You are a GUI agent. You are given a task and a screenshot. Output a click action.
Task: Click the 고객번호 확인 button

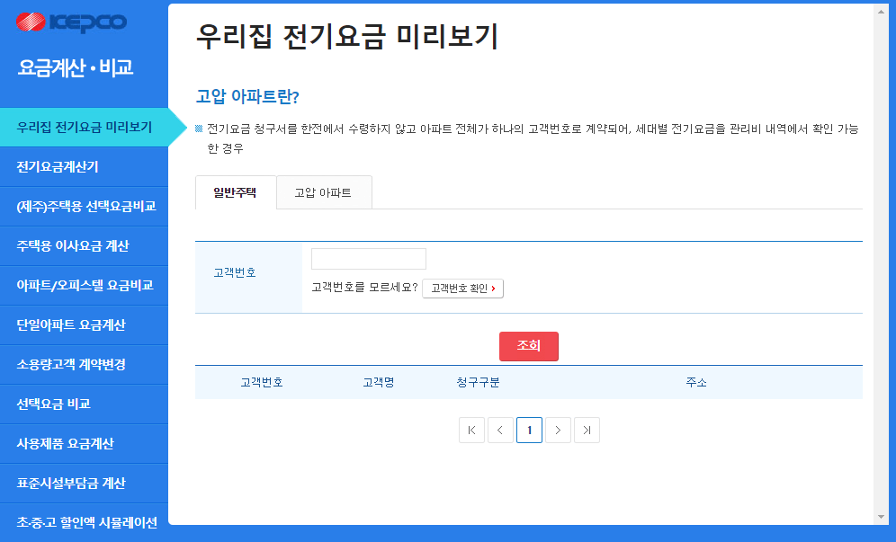pyautogui.click(x=462, y=289)
